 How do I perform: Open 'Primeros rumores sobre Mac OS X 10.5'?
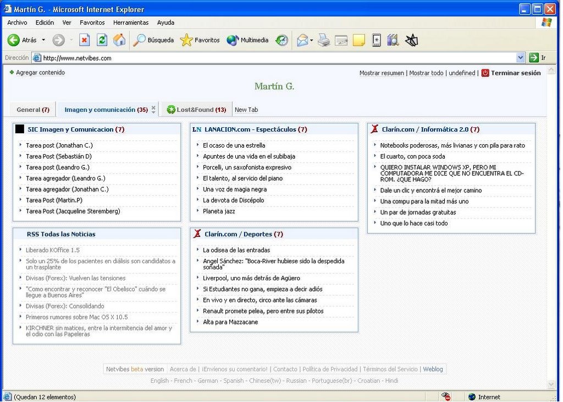pos(76,317)
